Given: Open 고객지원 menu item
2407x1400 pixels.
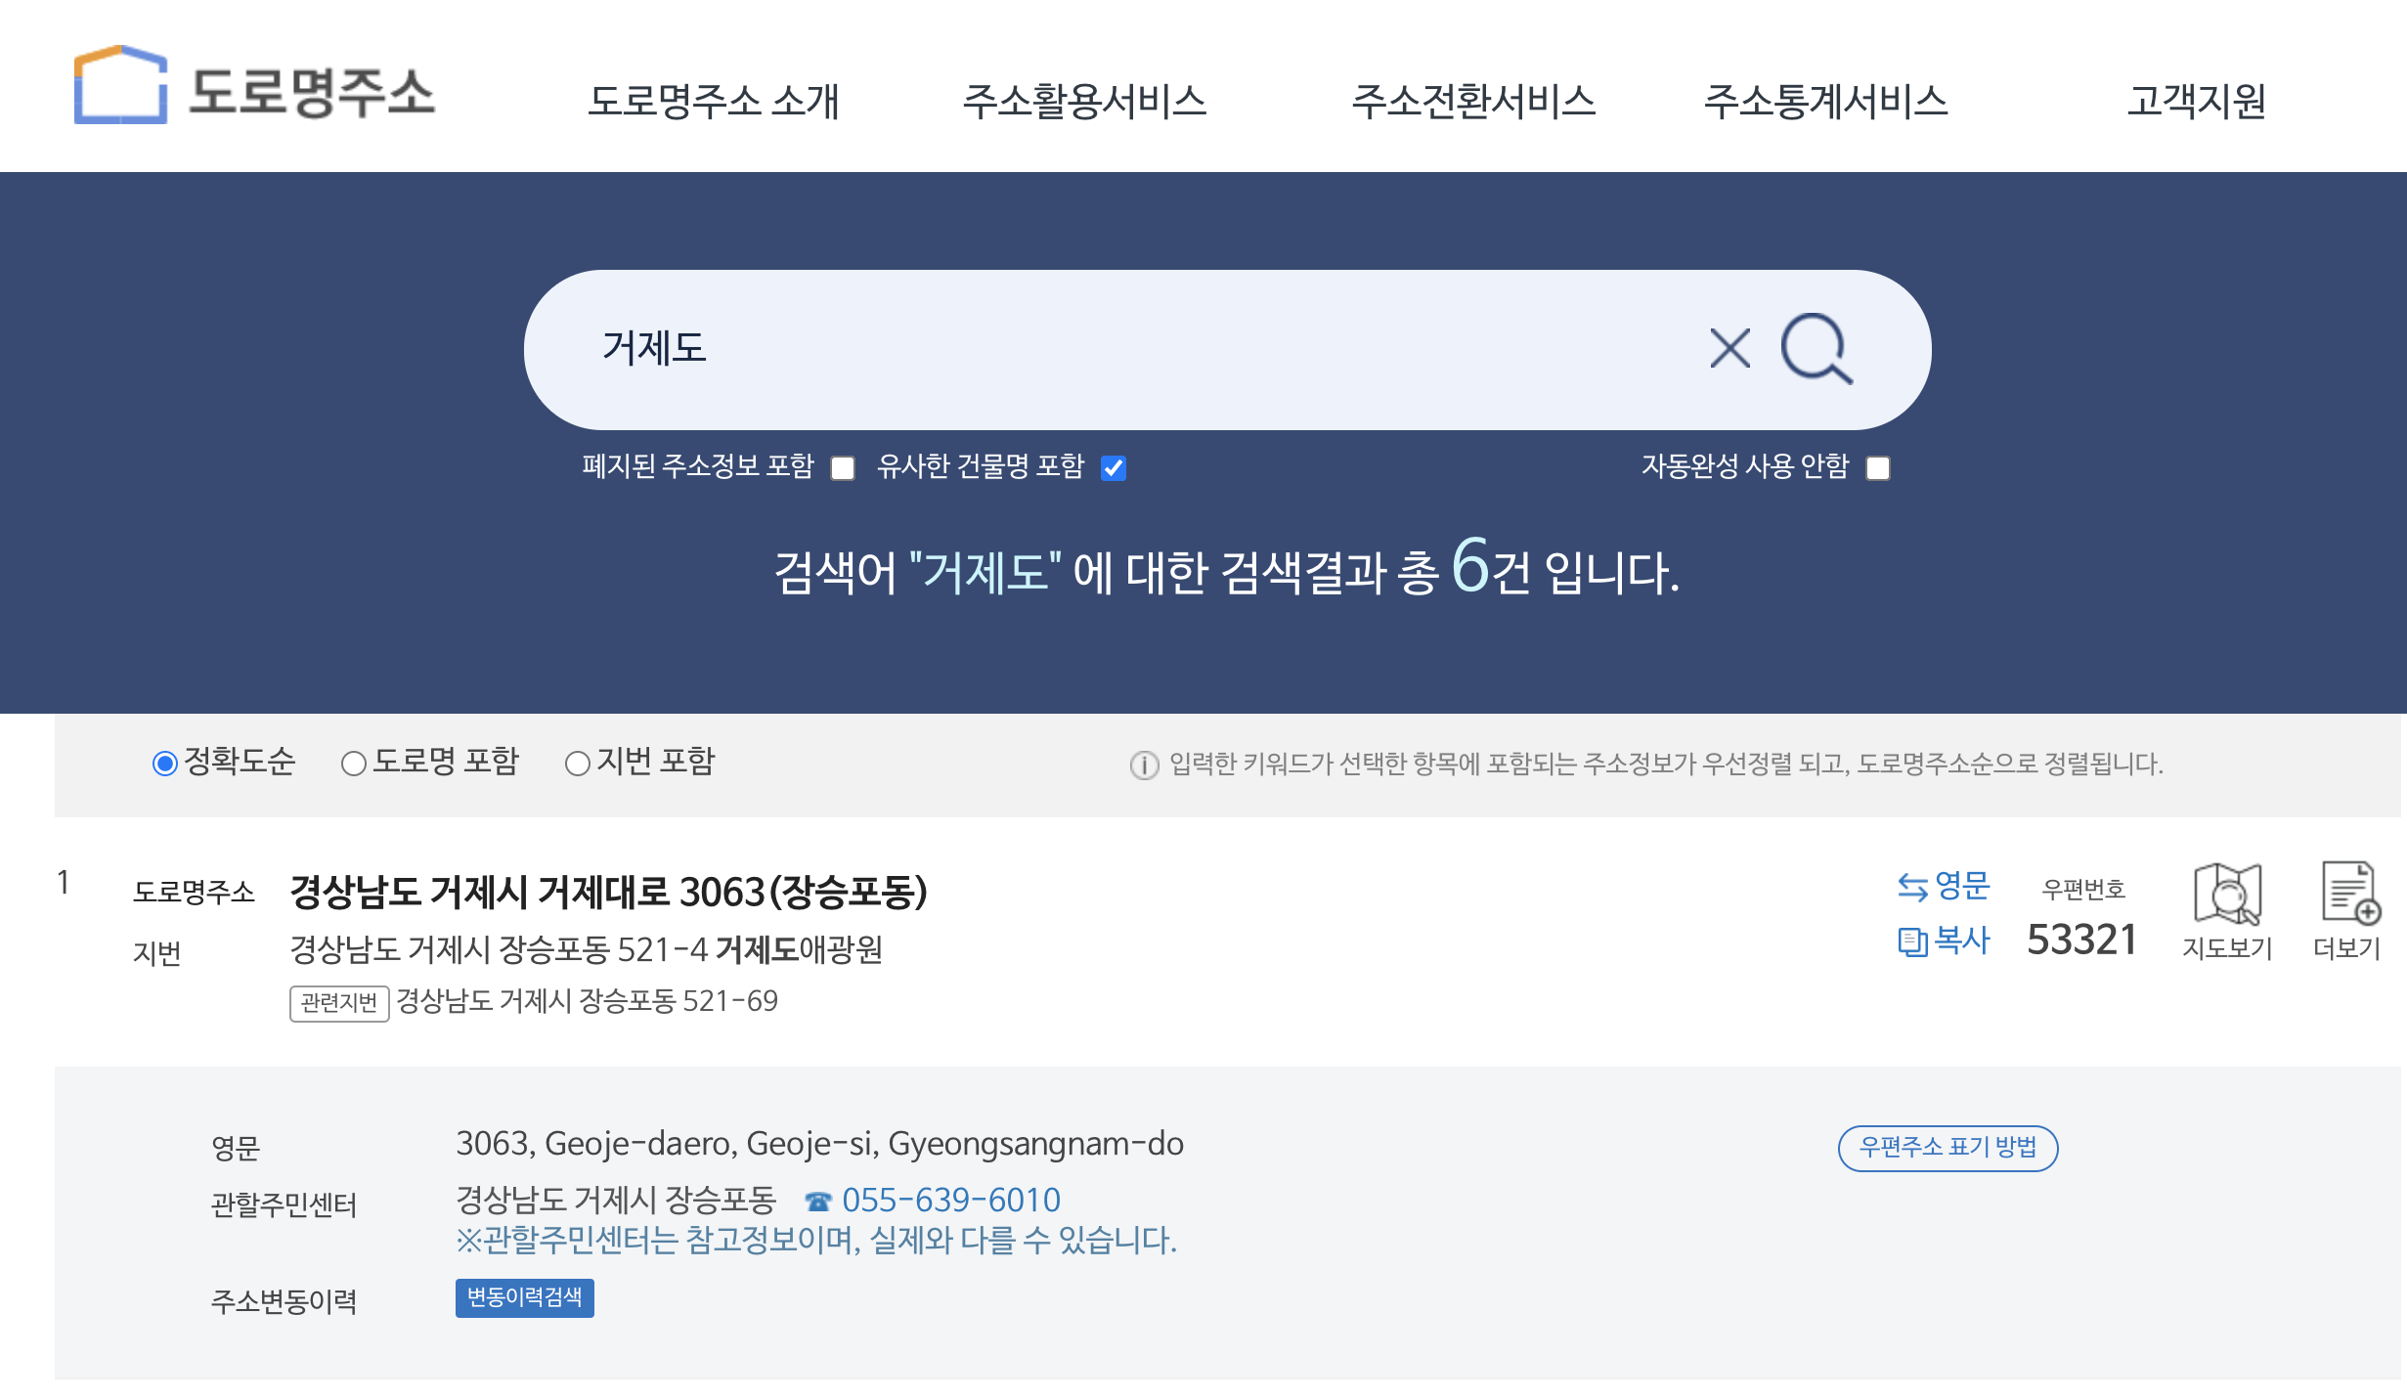Looking at the screenshot, I should coord(2196,101).
